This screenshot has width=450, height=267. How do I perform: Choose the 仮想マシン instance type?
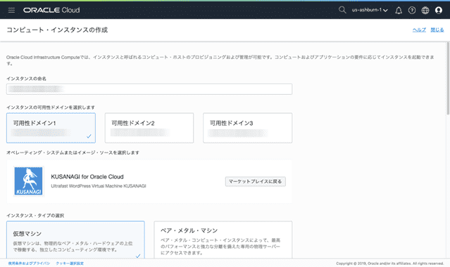coord(75,240)
